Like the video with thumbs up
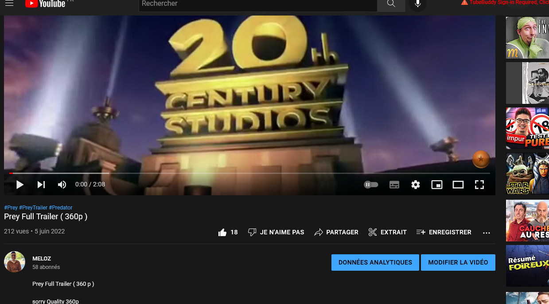The image size is (549, 304). 223,232
